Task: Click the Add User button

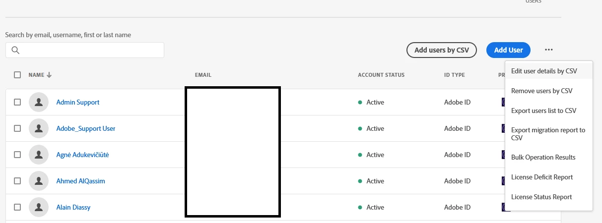Action: click(x=509, y=50)
